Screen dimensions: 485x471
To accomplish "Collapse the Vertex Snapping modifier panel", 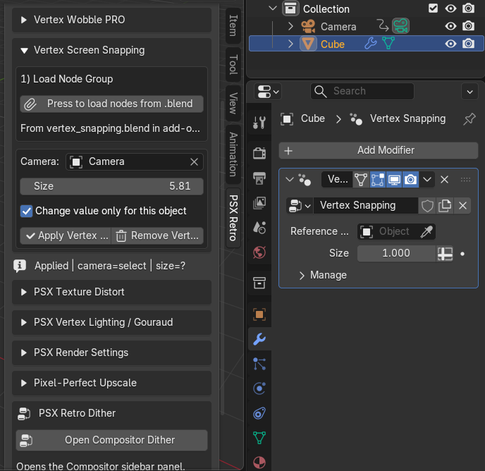I will tap(290, 180).
